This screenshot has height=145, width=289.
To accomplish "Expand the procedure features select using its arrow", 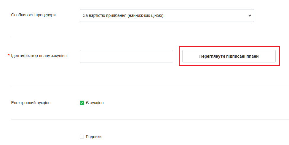I will [x=250, y=15].
